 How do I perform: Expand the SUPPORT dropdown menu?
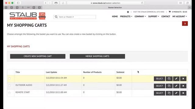click(x=154, y=16)
